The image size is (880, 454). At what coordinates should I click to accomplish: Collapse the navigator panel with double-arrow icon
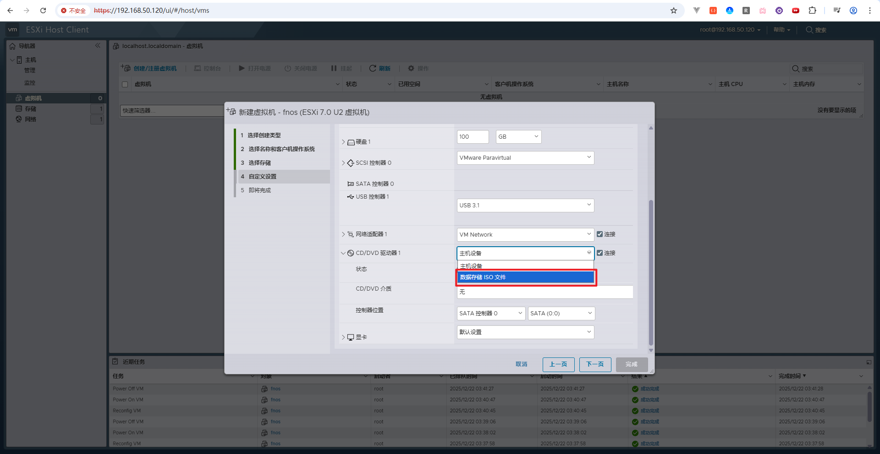(98, 46)
